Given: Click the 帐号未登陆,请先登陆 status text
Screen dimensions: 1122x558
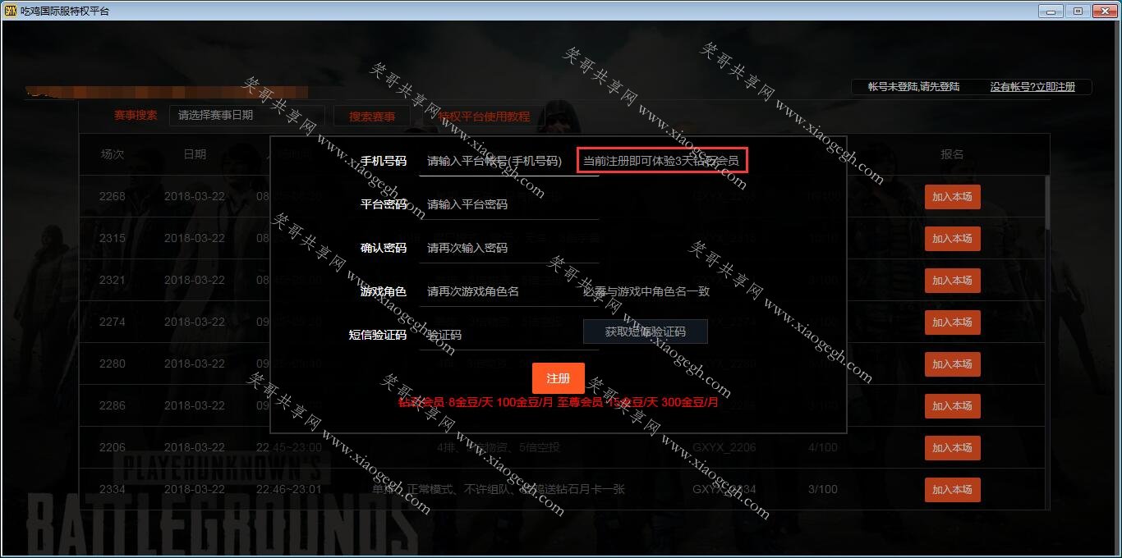Looking at the screenshot, I should coord(913,87).
